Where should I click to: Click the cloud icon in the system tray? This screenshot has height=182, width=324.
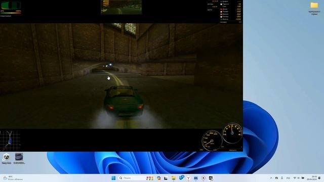pyautogui.click(x=276, y=178)
